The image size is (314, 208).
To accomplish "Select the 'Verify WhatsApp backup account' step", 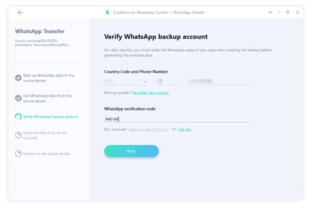I will tap(51, 117).
